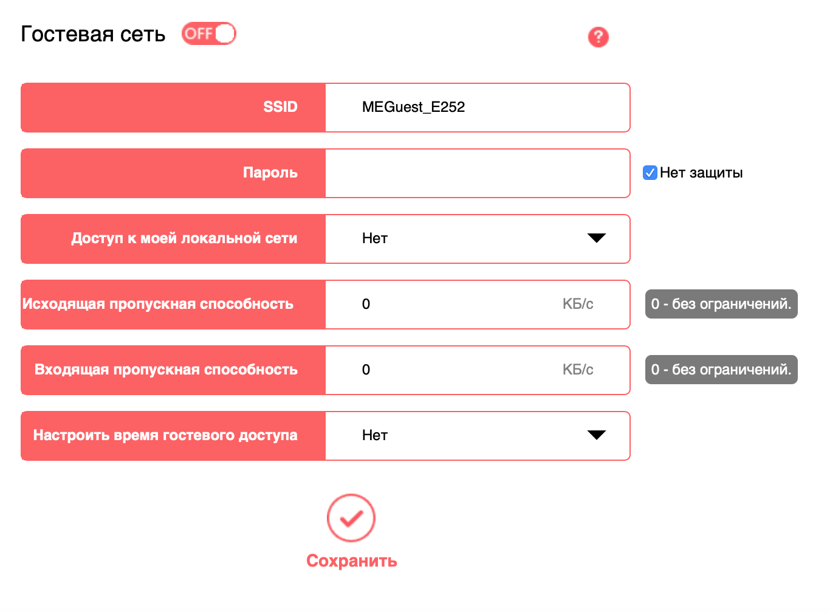Click incoming bandwidth hint '0 - без ограничений.'
The height and width of the screenshot is (614, 830).
[721, 370]
